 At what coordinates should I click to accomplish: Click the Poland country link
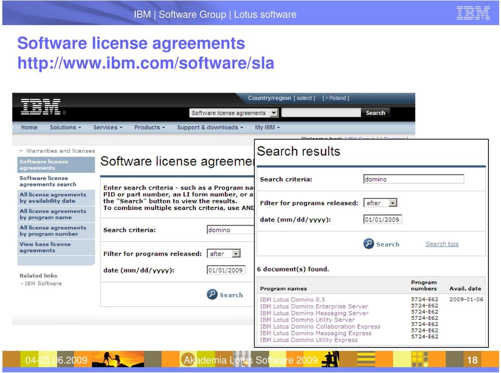pyautogui.click(x=336, y=98)
